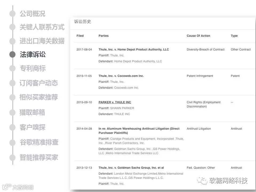Select 智能推荐买家
The width and height of the screenshot is (256, 192).
39,157
